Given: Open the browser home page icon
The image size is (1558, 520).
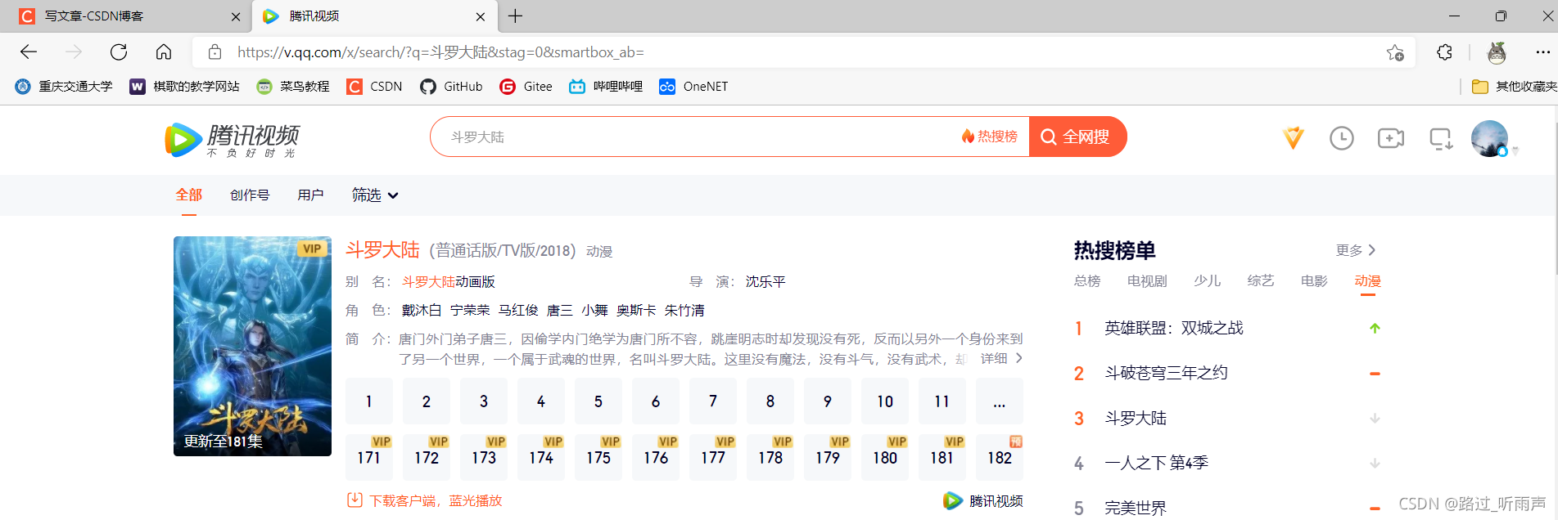Looking at the screenshot, I should pyautogui.click(x=164, y=52).
